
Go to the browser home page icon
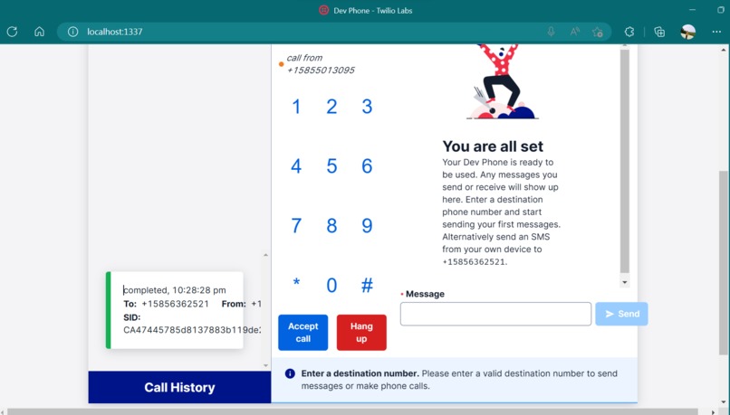[x=40, y=32]
